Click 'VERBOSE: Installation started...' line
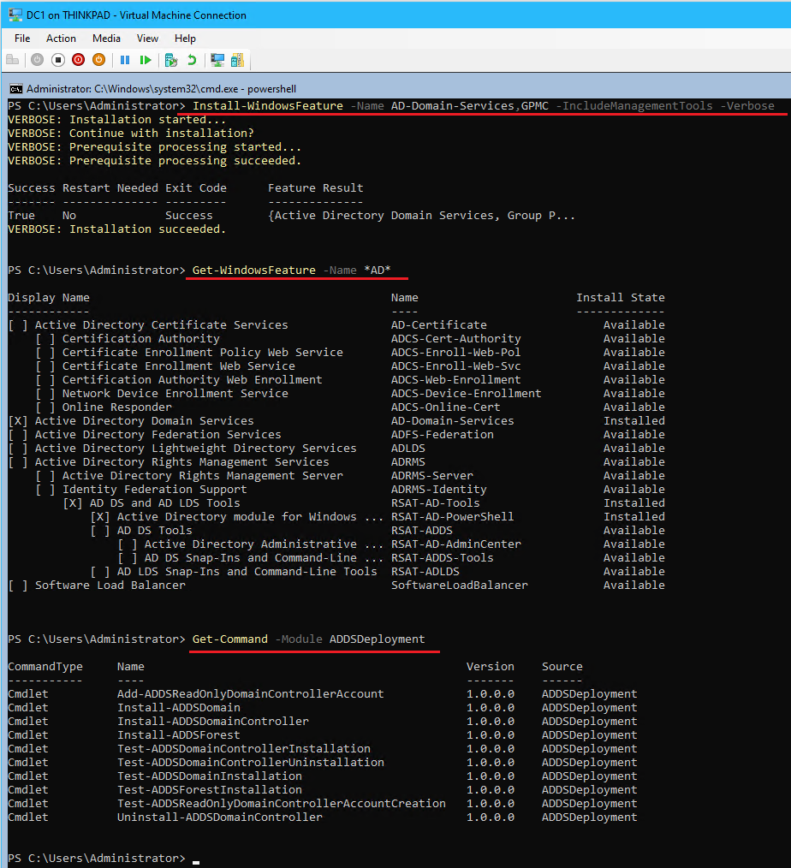The width and height of the screenshot is (791, 868). pyautogui.click(x=116, y=120)
